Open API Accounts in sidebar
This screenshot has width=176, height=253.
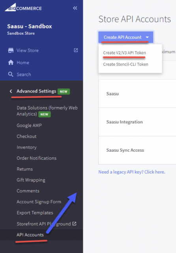(30, 235)
